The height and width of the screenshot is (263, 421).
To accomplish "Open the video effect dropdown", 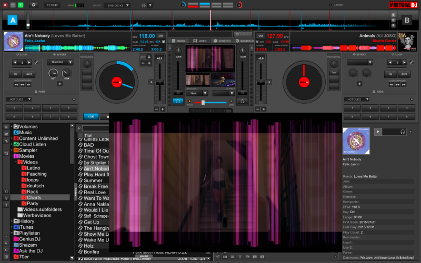I will [223, 93].
